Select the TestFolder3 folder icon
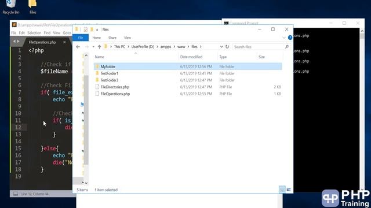 coord(97,80)
